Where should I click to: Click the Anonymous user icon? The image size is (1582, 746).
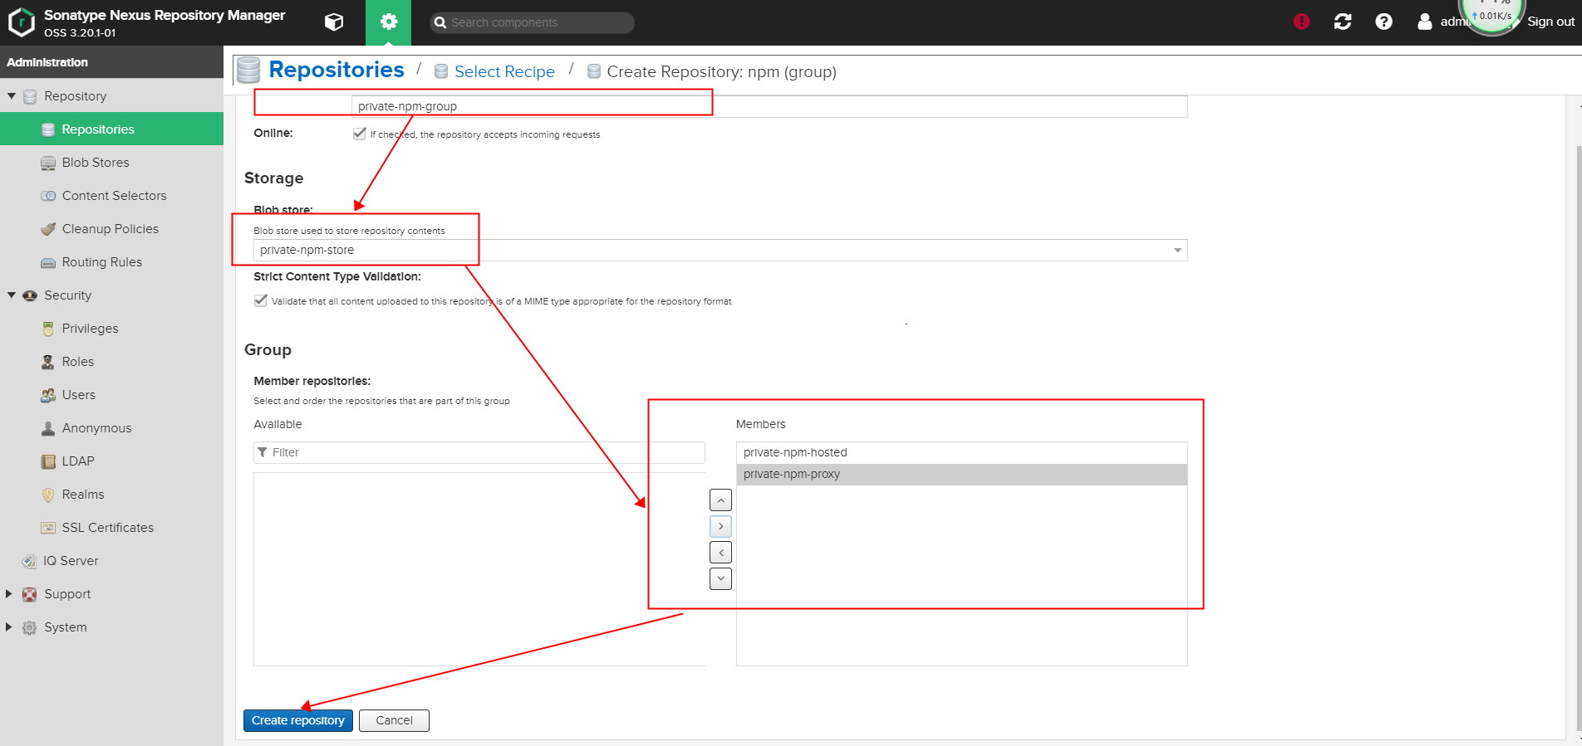point(48,428)
